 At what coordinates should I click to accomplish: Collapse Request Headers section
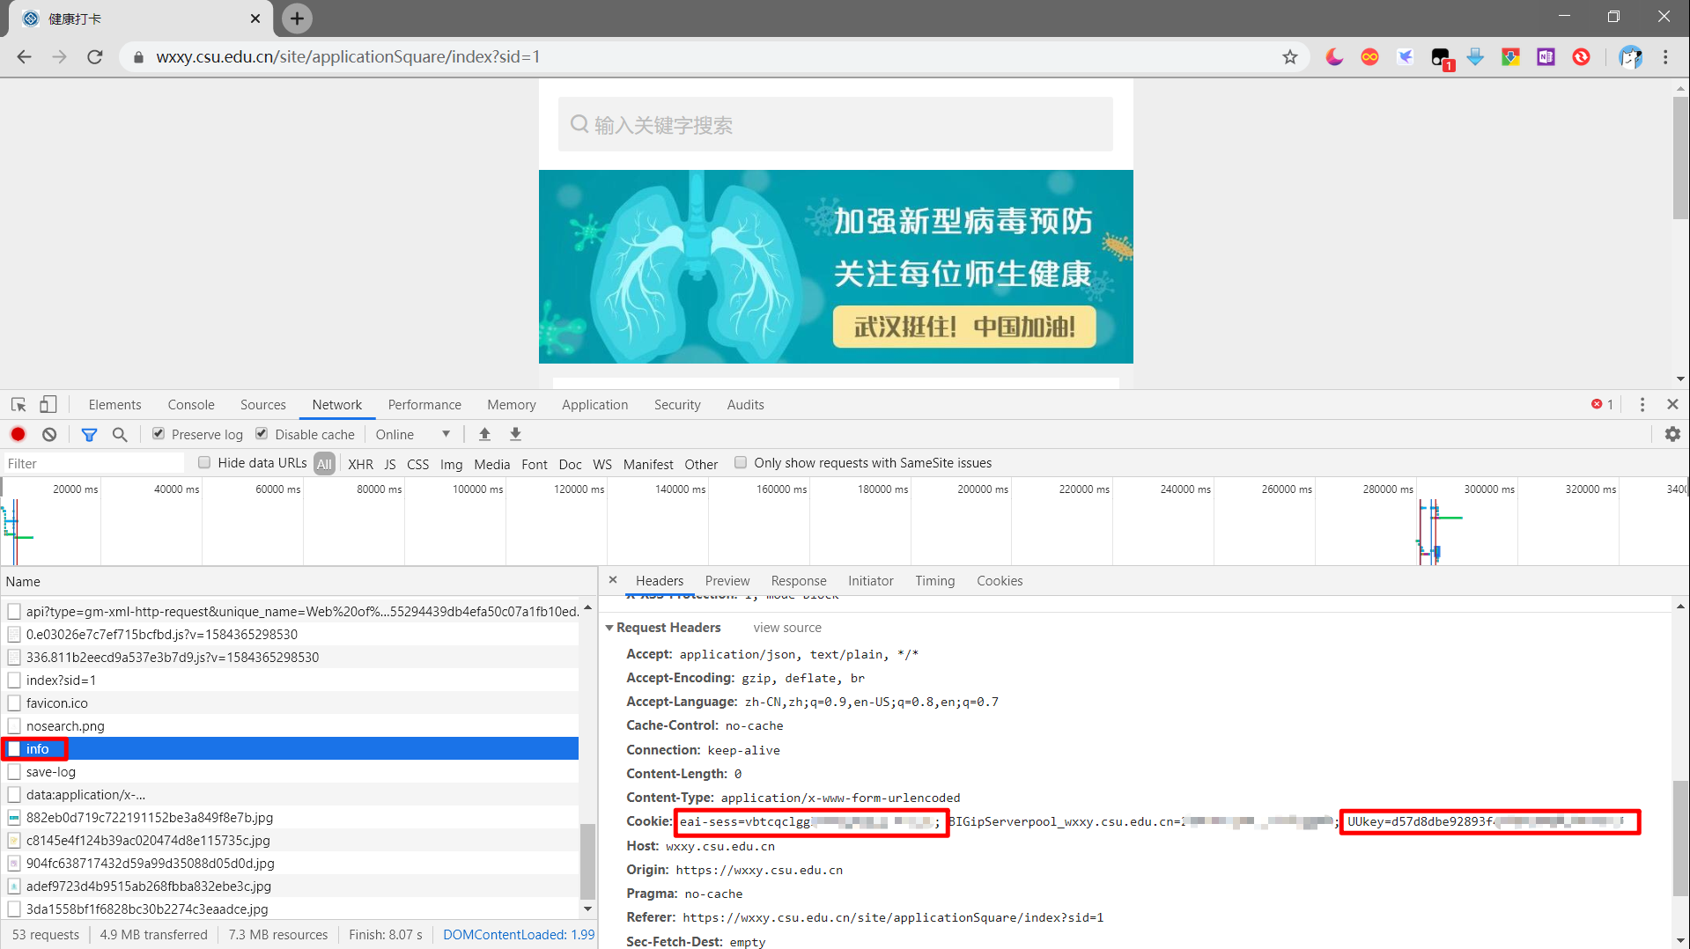click(609, 628)
